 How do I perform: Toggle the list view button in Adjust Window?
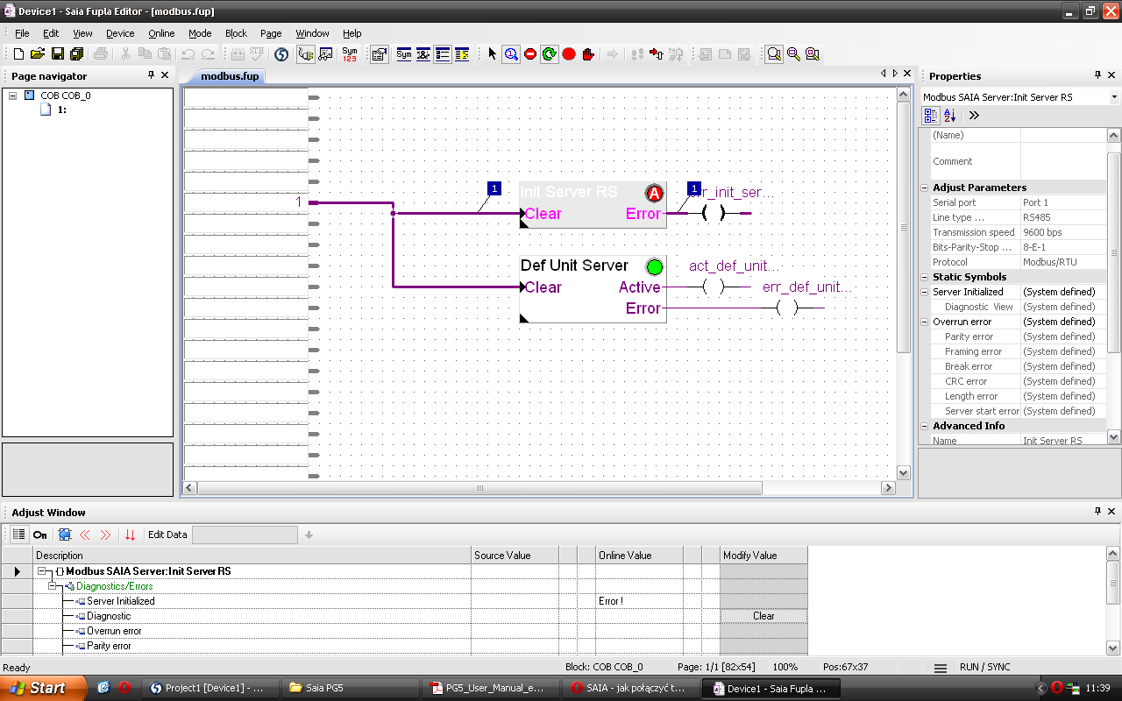(19, 535)
